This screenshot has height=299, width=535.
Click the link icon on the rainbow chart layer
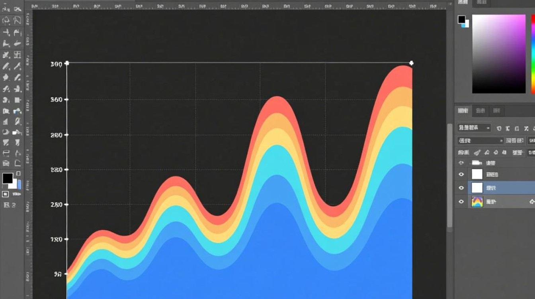click(532, 202)
